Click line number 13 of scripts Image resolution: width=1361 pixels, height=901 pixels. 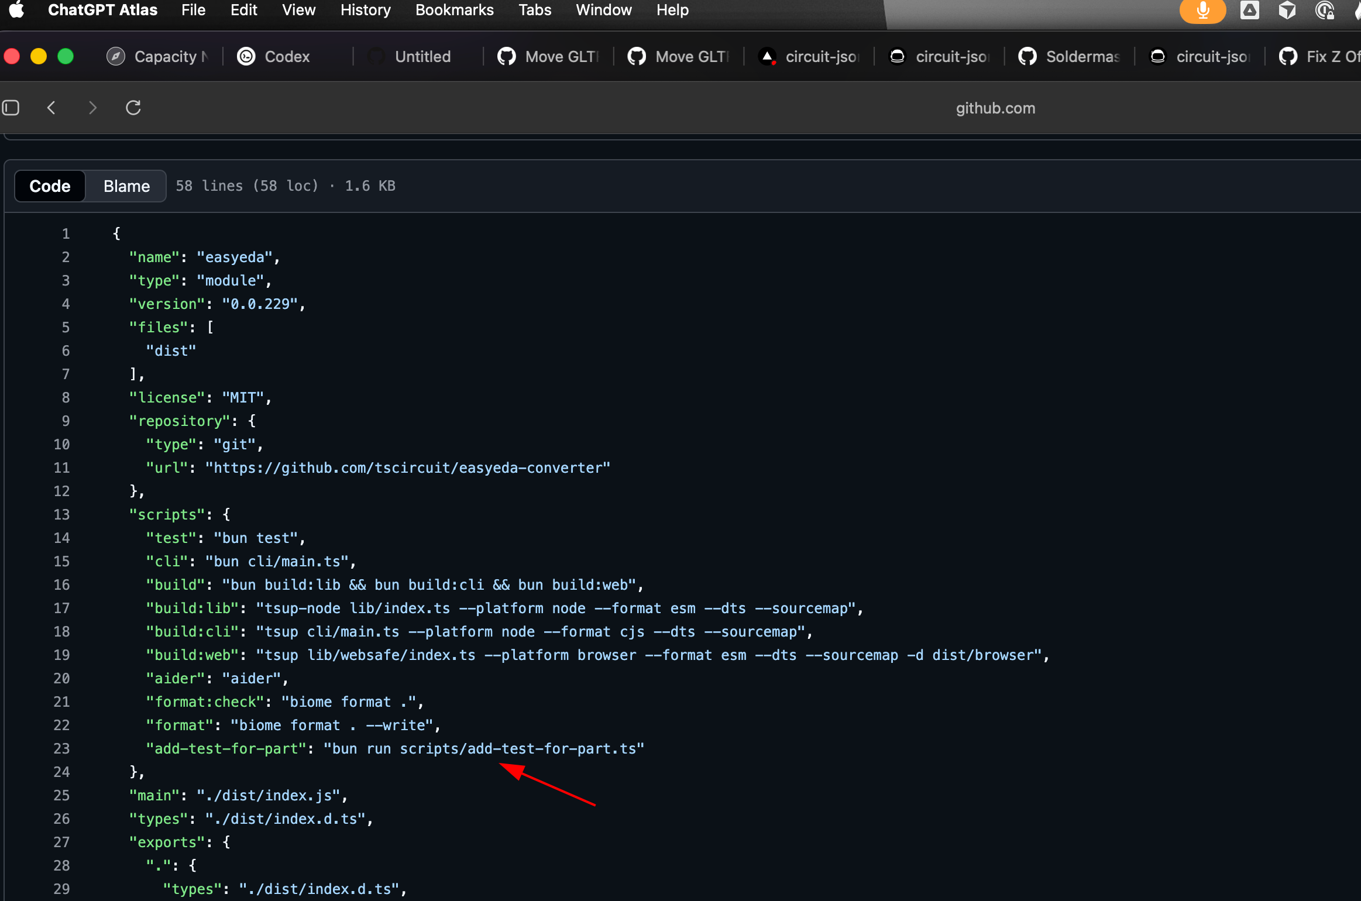click(x=61, y=514)
